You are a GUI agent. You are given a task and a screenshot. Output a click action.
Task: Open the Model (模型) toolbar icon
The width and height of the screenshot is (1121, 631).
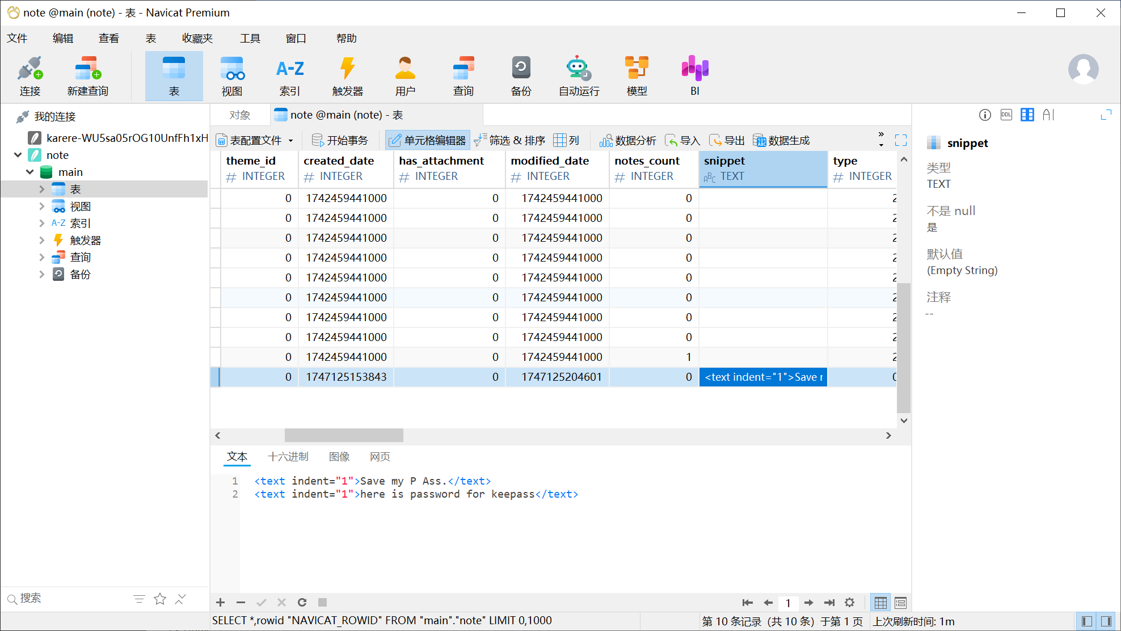pos(637,75)
